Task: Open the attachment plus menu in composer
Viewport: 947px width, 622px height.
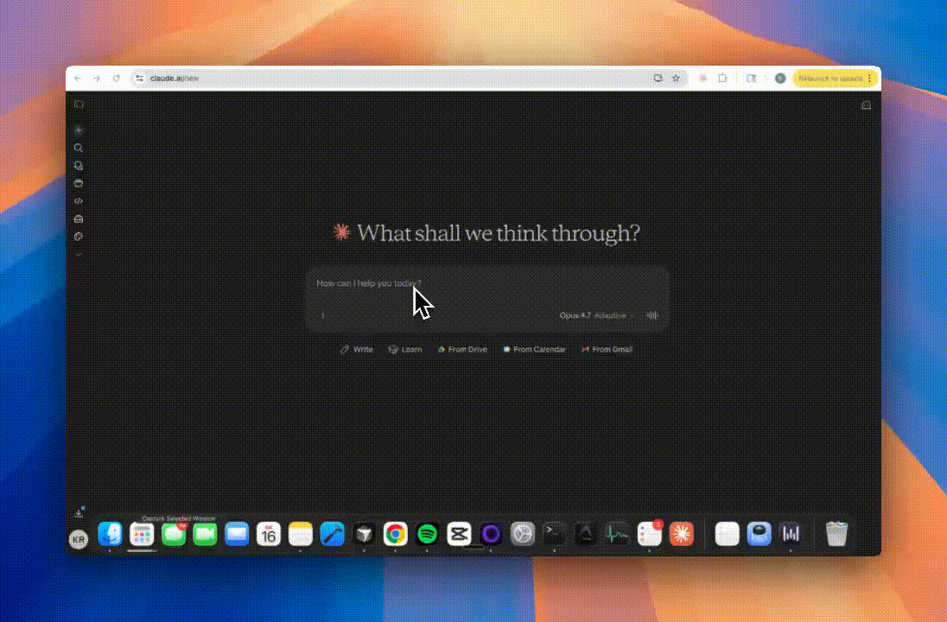Action: 323,315
